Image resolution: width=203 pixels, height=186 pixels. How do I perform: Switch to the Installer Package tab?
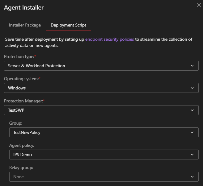(x=25, y=25)
